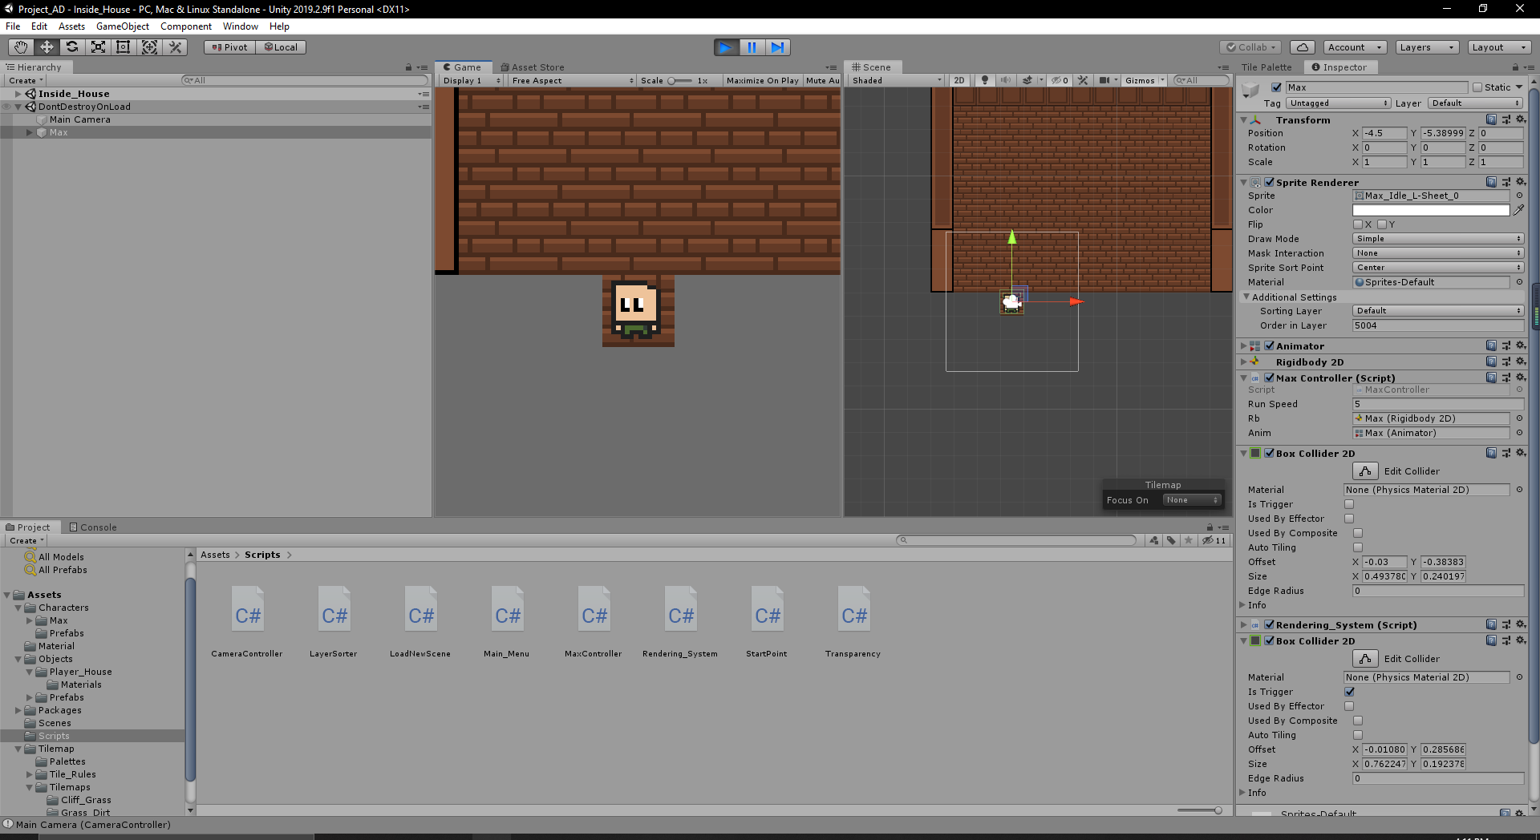1540x840 pixels.
Task: Expand the Rigidbody 2D component
Action: tap(1244, 361)
